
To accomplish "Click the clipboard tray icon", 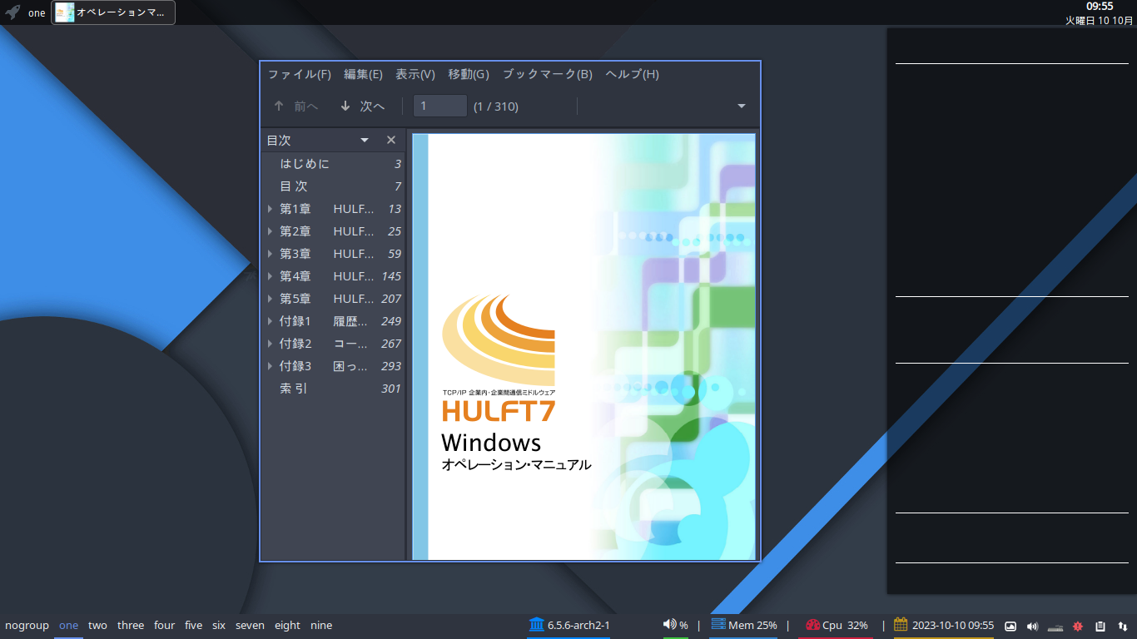I will point(1100,626).
